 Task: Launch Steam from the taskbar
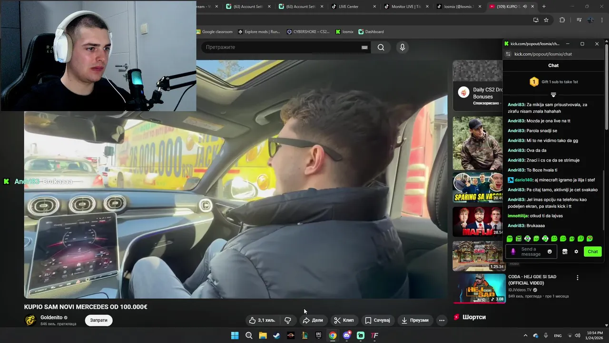276,335
